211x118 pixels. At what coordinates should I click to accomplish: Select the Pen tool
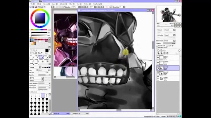32,57
